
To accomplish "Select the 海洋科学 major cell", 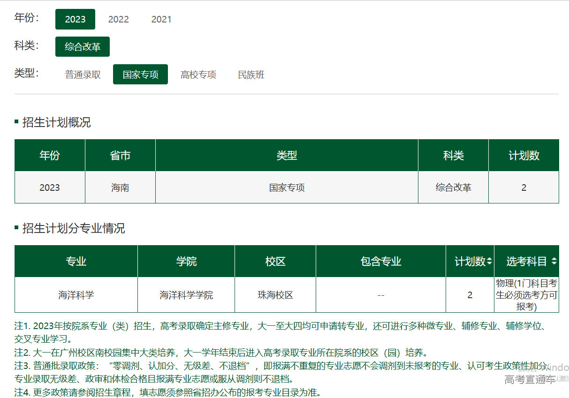I will [76, 295].
